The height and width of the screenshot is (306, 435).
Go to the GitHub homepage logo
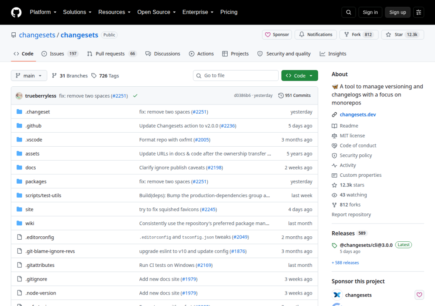point(16,12)
